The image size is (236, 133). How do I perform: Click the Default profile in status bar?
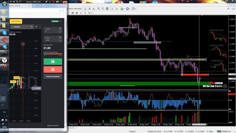(x=132, y=132)
